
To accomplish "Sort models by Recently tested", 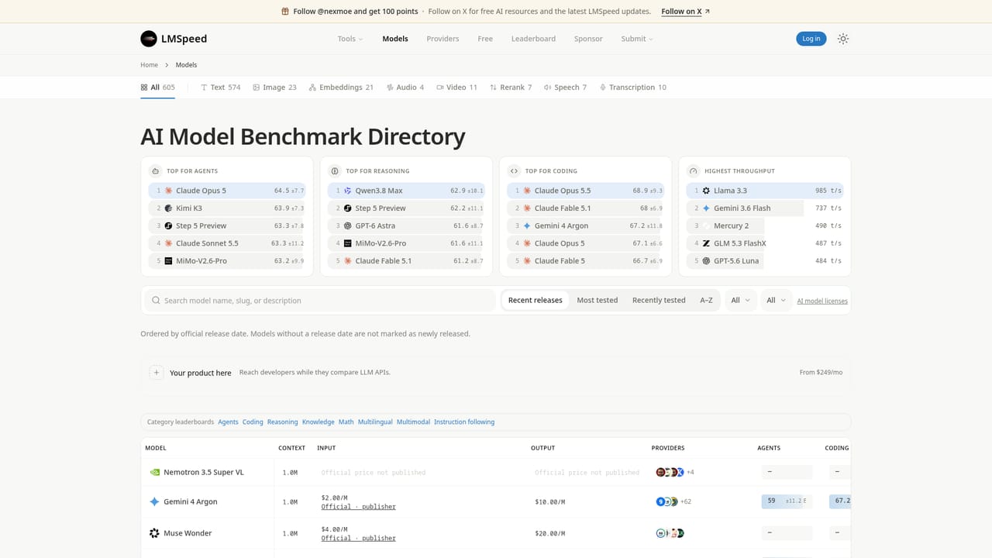I will pyautogui.click(x=659, y=300).
